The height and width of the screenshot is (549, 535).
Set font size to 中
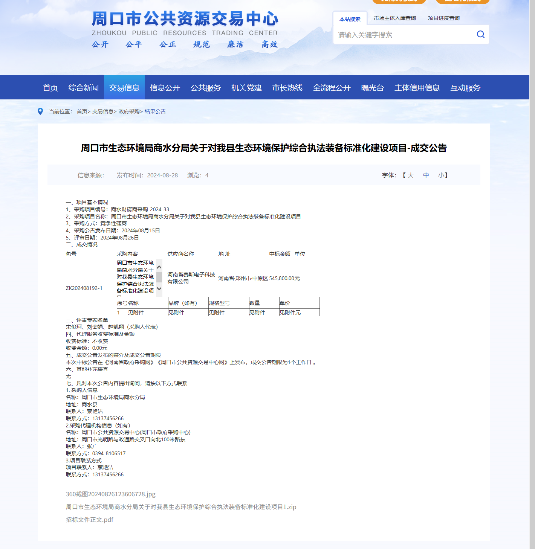[426, 175]
